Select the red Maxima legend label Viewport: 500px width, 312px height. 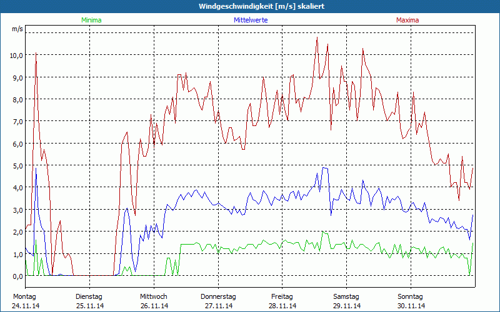click(407, 20)
